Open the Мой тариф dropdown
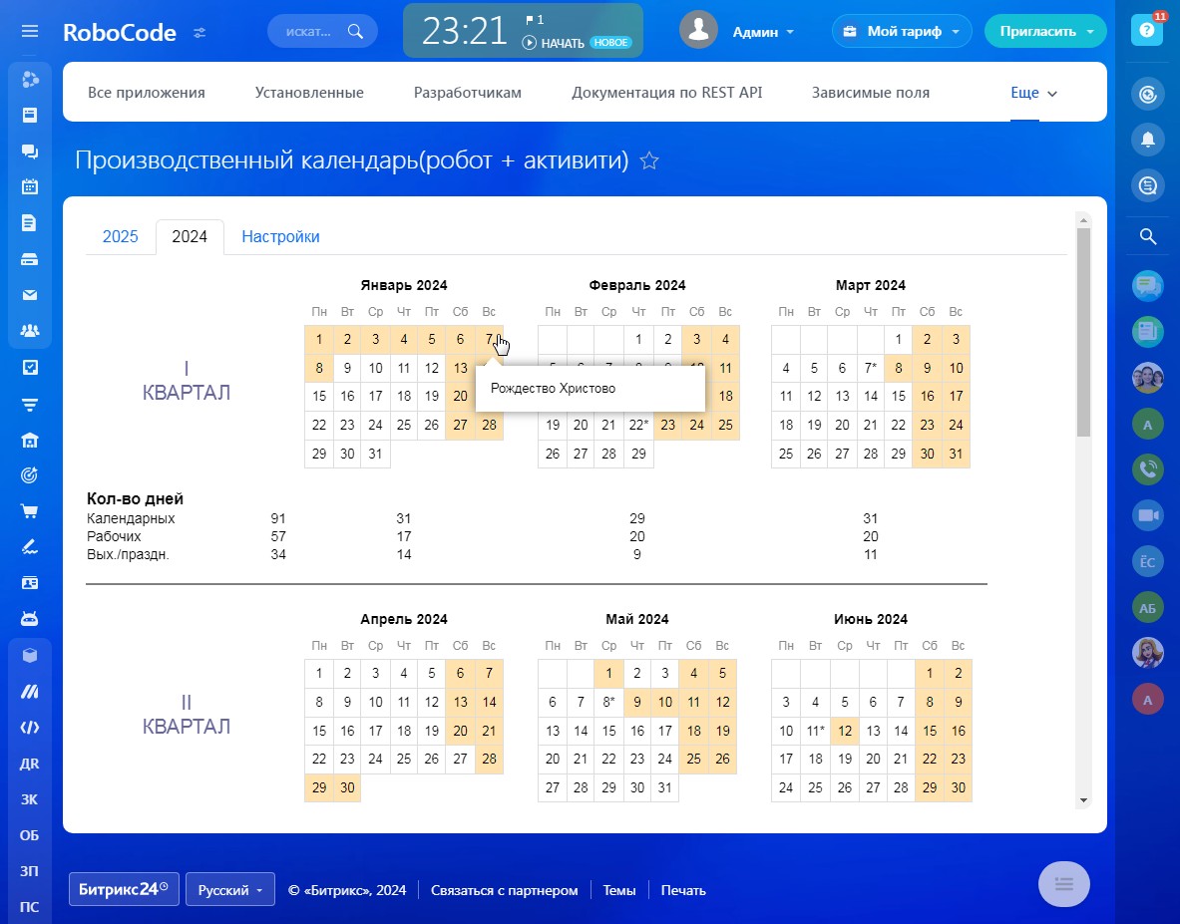Viewport: 1180px width, 924px height. [x=902, y=32]
